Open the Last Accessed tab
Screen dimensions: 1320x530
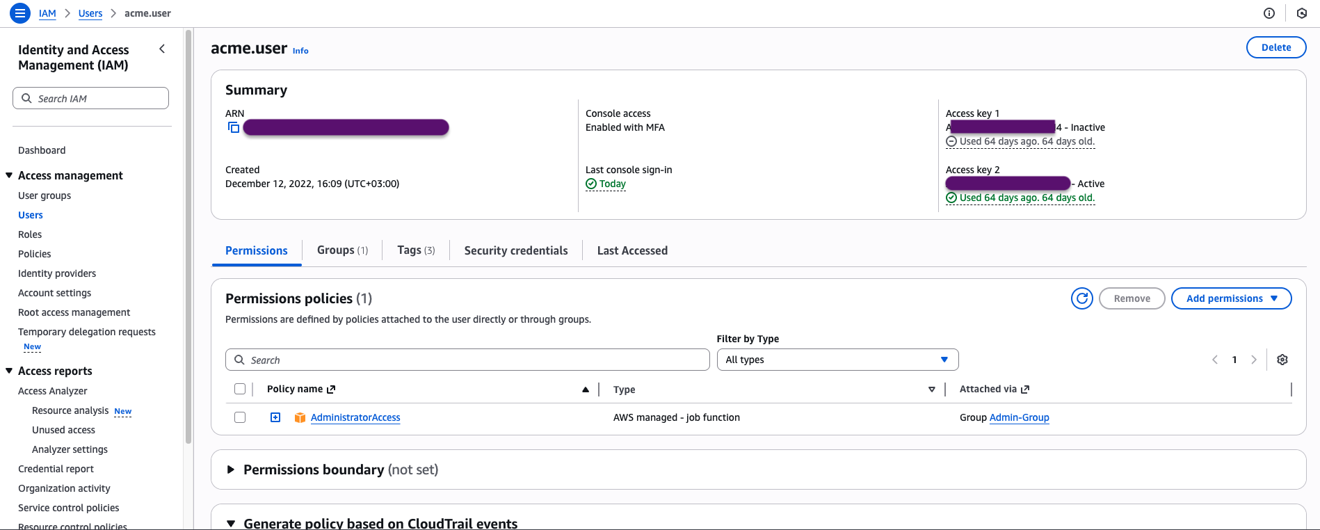click(x=632, y=250)
